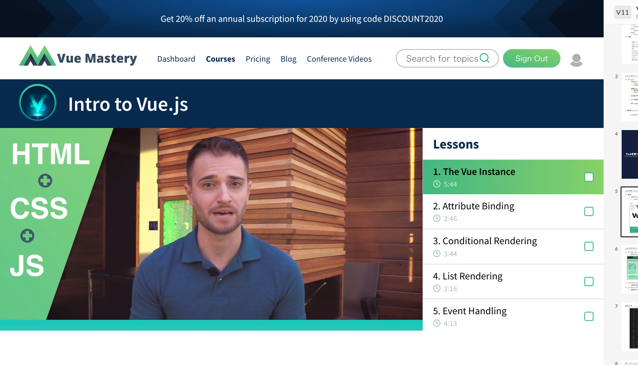Click the Intro to Vue.js course badge
The height and width of the screenshot is (365, 638).
(38, 103)
